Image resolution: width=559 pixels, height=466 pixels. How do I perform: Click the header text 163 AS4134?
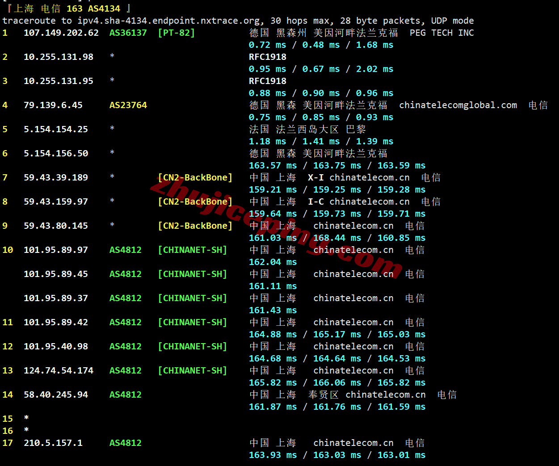click(93, 8)
